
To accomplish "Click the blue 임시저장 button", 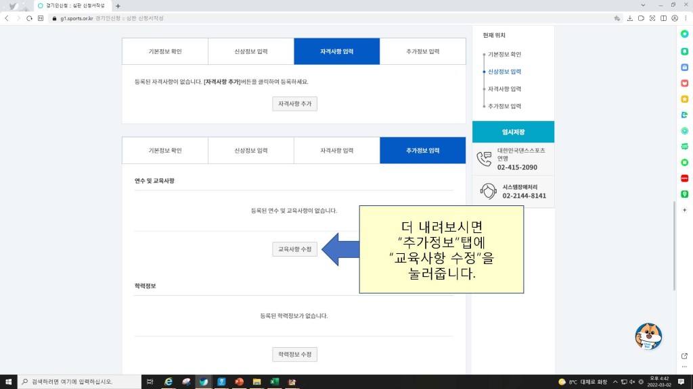I will click(x=513, y=132).
